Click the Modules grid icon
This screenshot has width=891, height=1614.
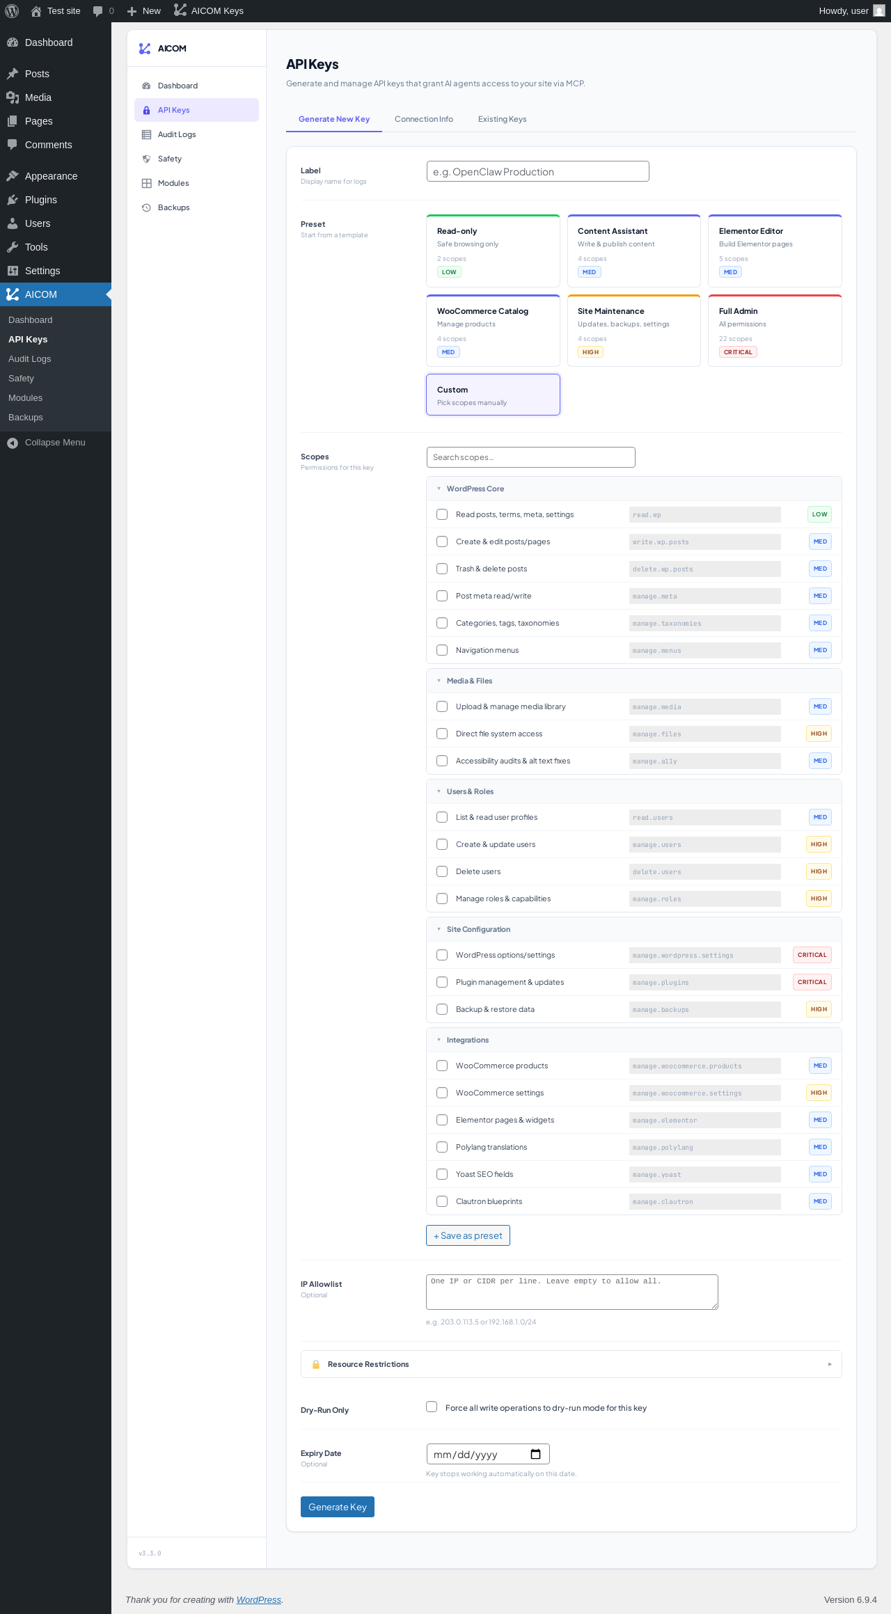[x=146, y=183]
